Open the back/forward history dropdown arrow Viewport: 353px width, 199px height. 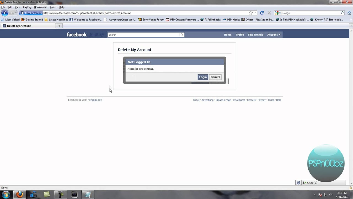click(x=16, y=13)
